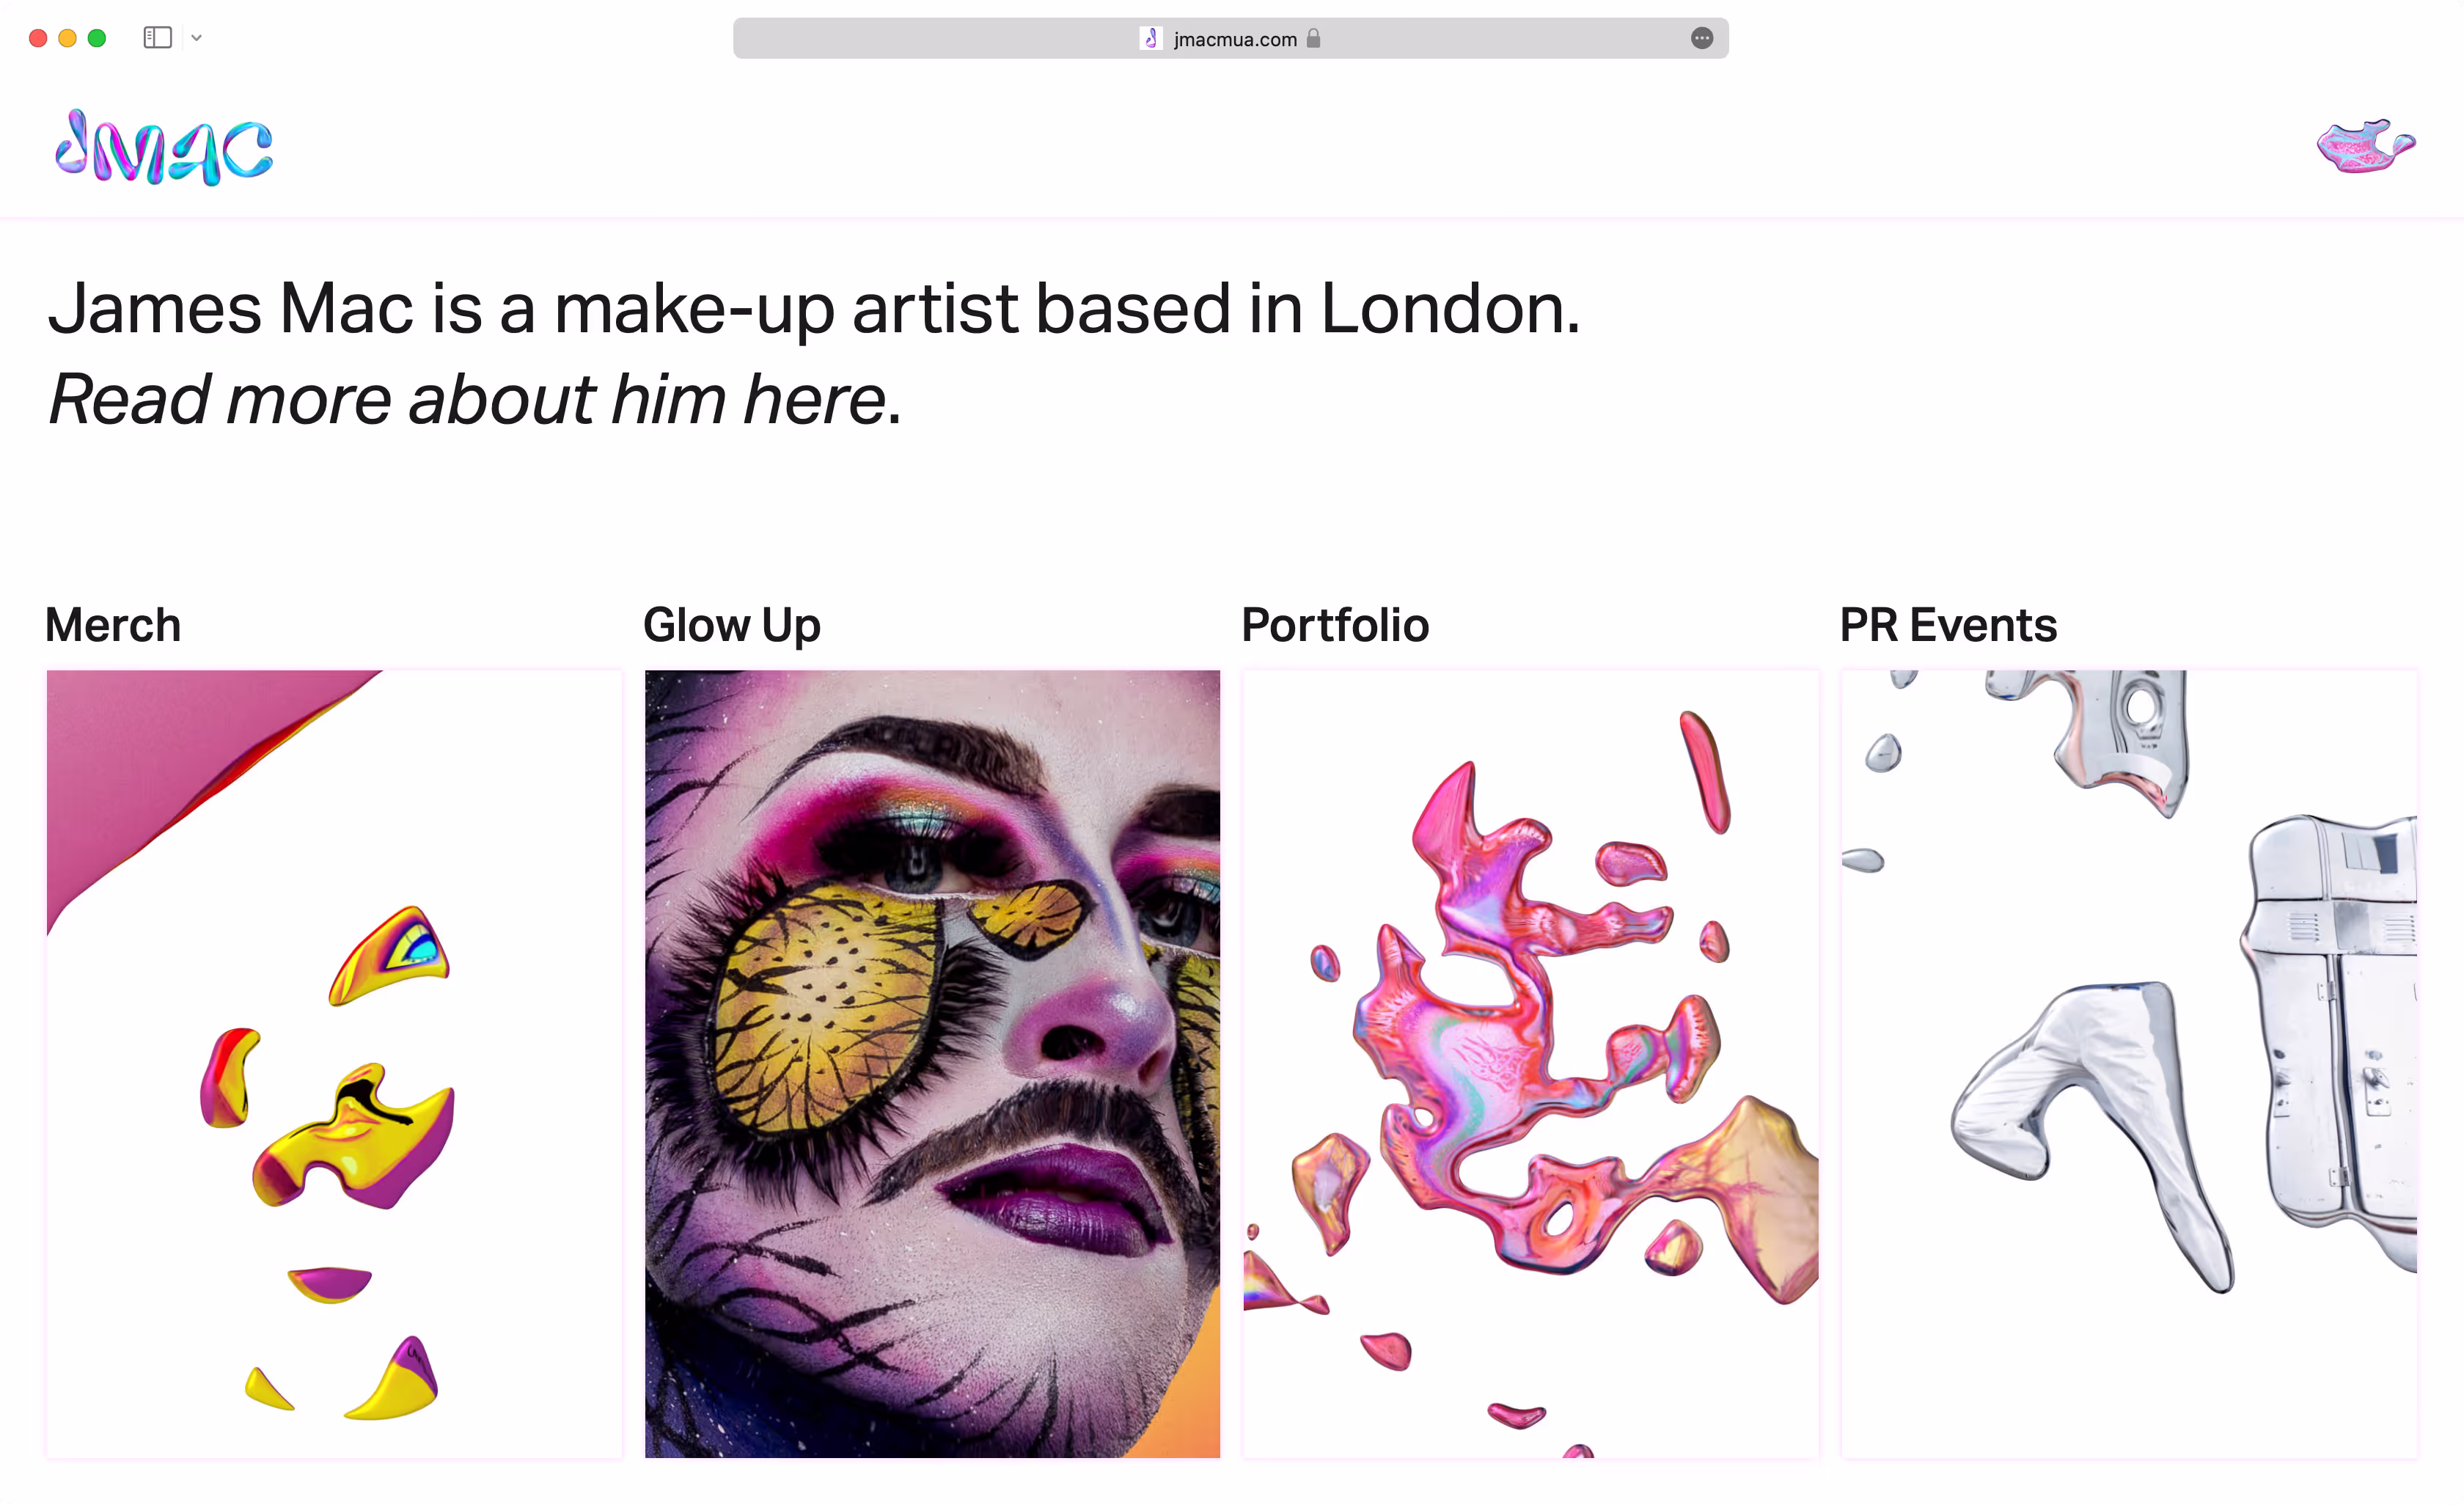The image size is (2464, 1505).
Task: Follow the 'Read more about him here' link
Action: point(467,399)
